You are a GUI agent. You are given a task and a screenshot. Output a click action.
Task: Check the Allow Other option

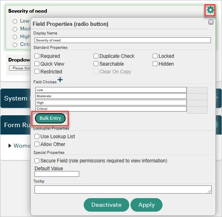(37, 144)
